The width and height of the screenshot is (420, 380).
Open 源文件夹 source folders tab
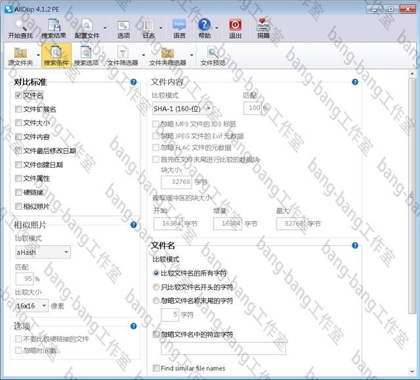tap(20, 56)
